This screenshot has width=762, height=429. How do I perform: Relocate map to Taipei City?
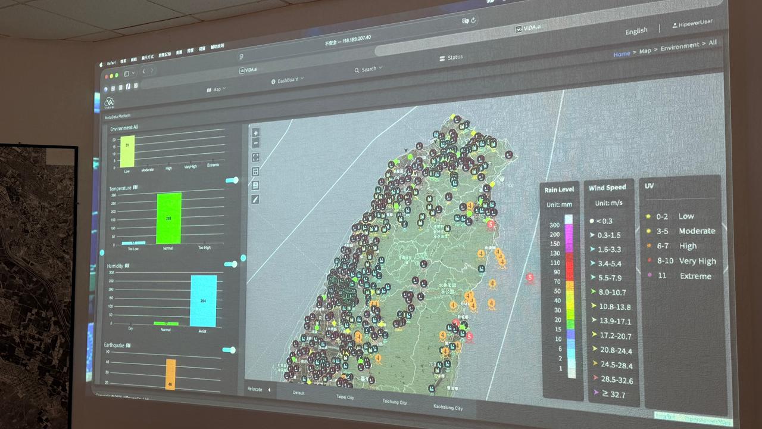[345, 397]
